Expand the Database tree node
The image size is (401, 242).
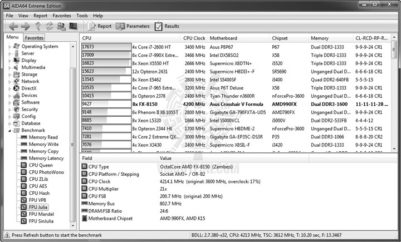9,124
